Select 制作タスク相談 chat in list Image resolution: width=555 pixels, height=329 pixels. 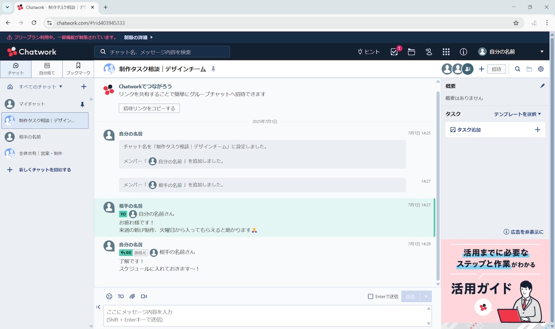(x=45, y=120)
